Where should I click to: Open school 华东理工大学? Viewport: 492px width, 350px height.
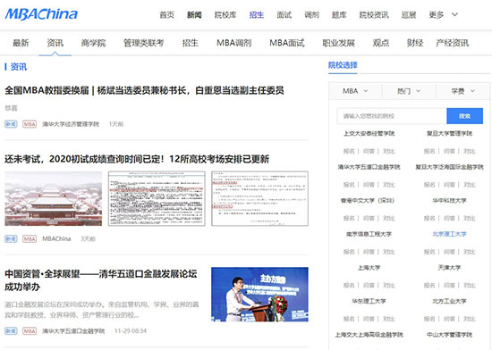pos(369,301)
